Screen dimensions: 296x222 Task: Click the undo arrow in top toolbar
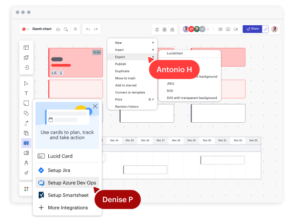87,29
